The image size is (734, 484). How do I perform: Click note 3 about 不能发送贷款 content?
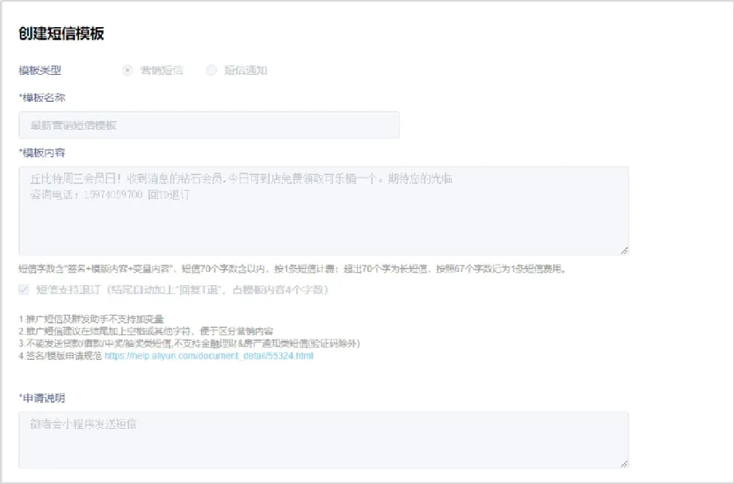click(x=189, y=343)
